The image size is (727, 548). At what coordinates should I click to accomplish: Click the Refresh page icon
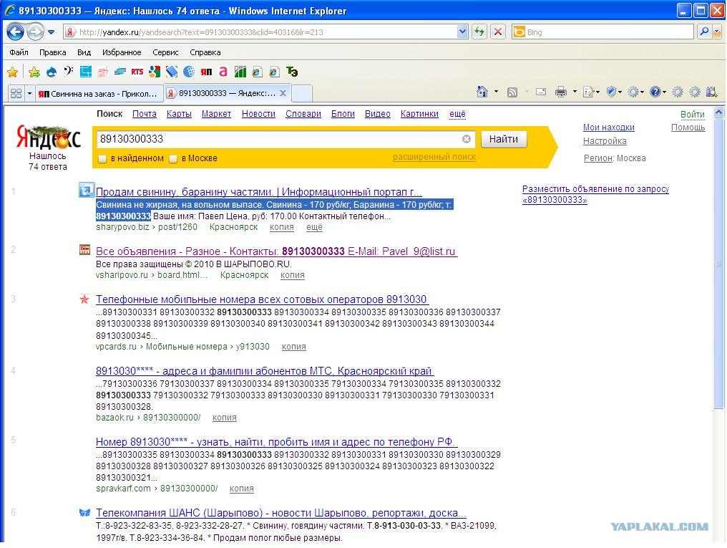click(479, 32)
